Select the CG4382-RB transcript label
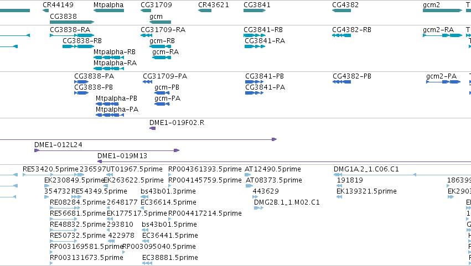Image resolution: width=471 pixels, height=266 pixels. tap(352, 30)
